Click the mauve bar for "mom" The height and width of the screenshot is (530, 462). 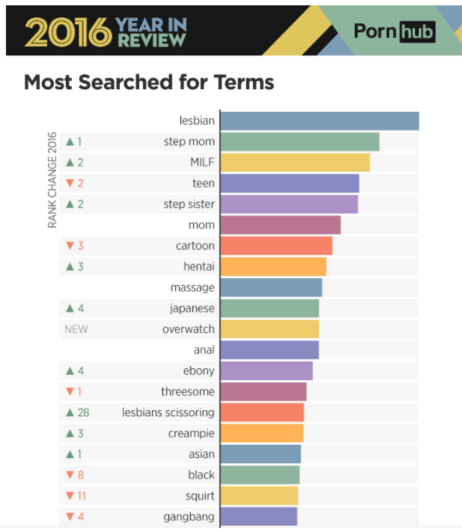coord(280,225)
